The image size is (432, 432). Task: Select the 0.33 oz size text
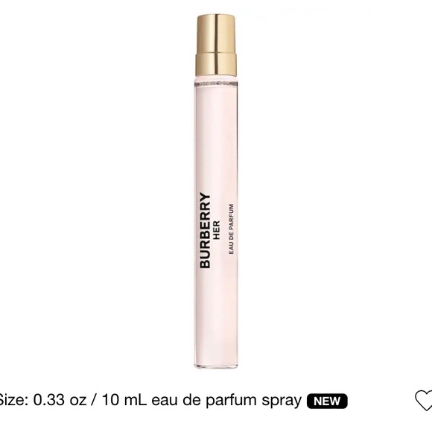coord(60,400)
